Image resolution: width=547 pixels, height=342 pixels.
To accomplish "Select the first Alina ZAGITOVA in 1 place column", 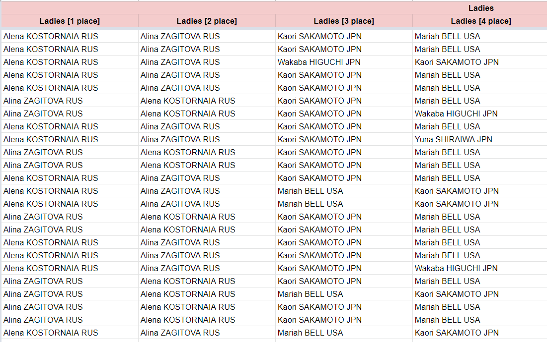I will coord(43,101).
